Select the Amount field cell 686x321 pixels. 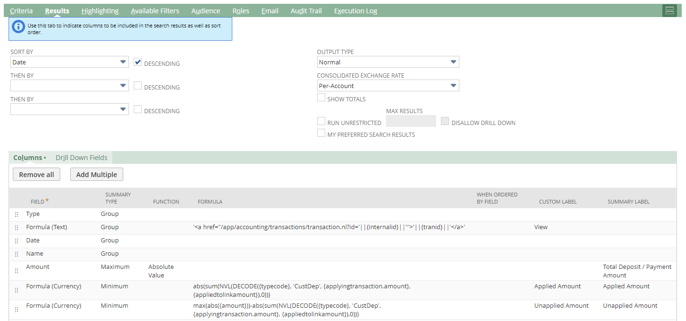(38, 267)
